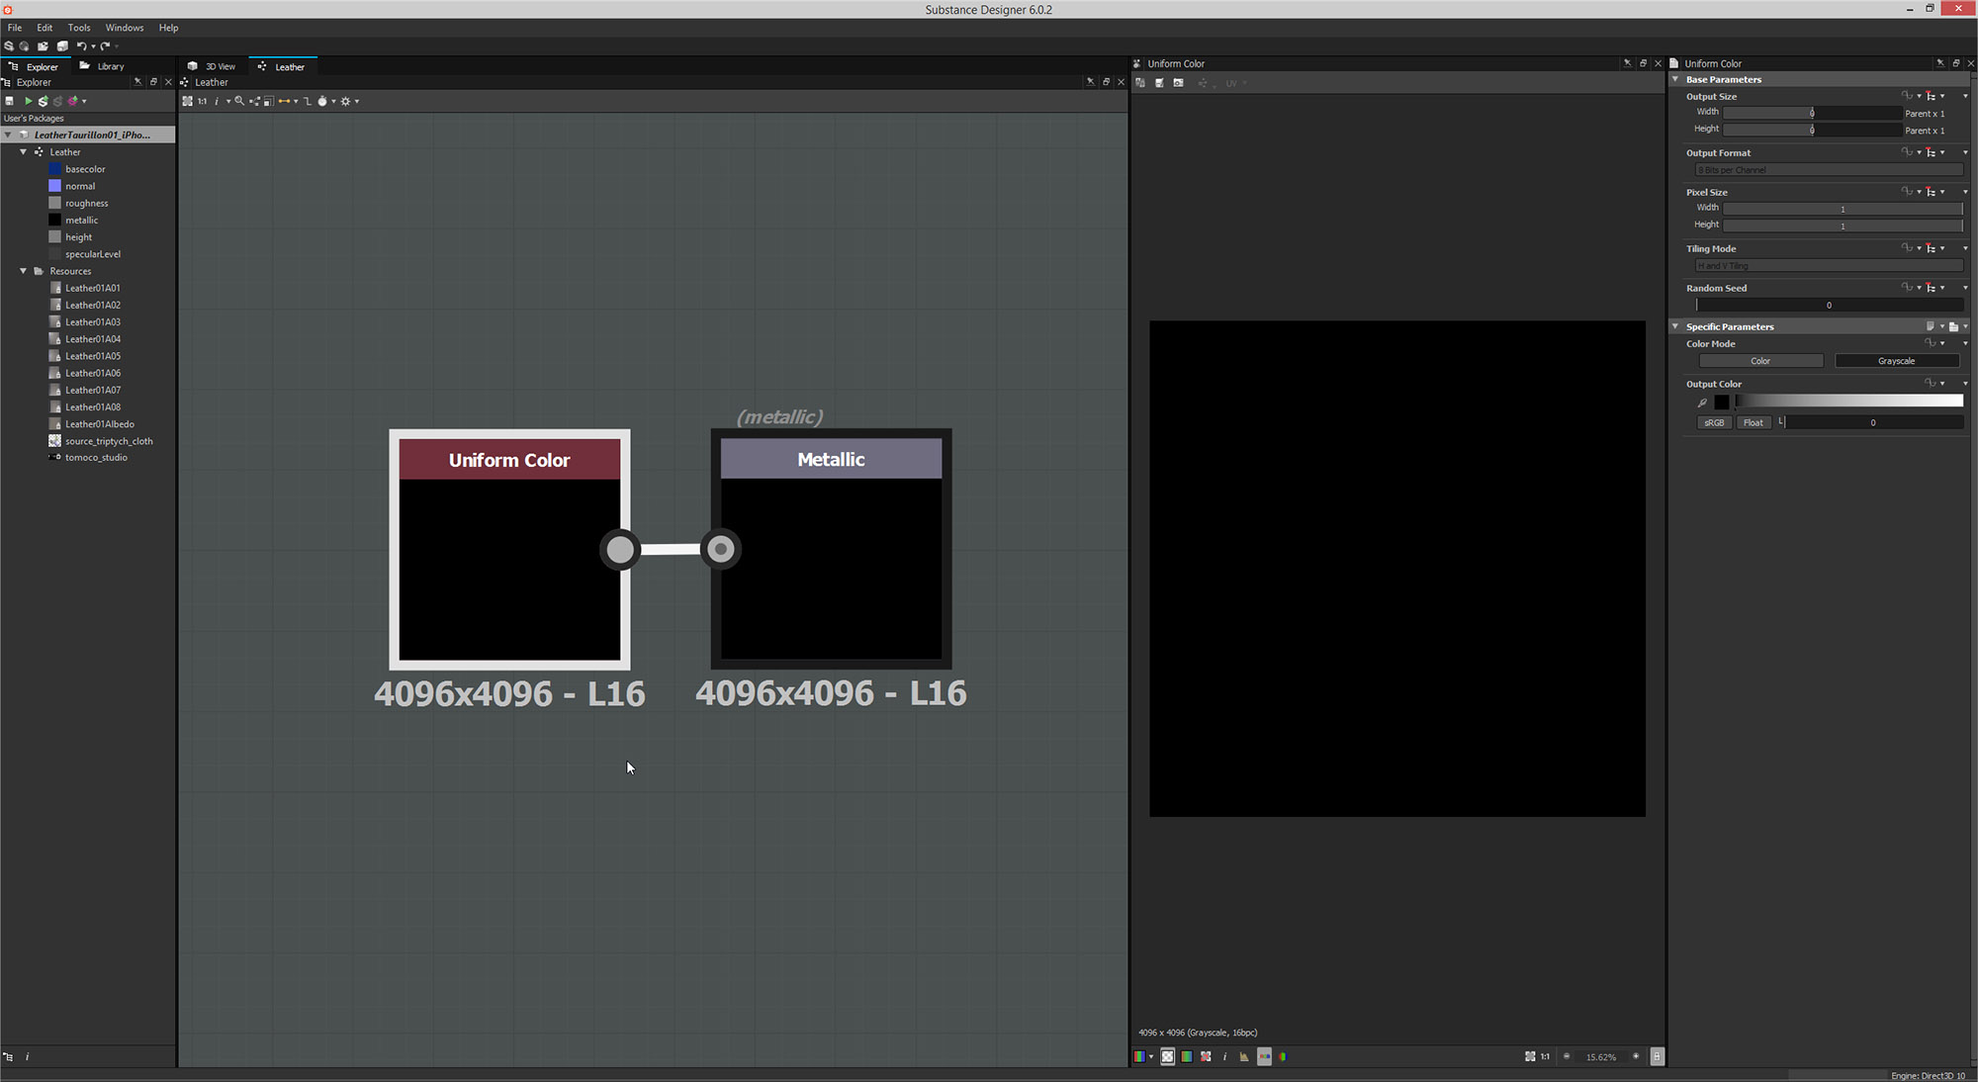Collapse the Resources folder
Screen dimensions: 1978x1082
pos(23,270)
